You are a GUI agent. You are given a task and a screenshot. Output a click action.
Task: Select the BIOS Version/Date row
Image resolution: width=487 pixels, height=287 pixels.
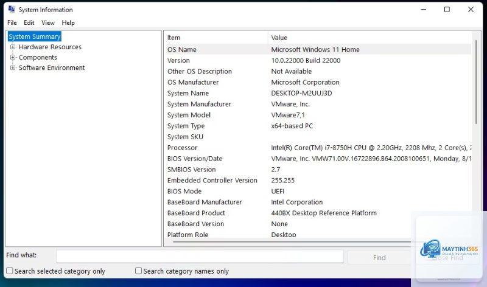(318, 159)
